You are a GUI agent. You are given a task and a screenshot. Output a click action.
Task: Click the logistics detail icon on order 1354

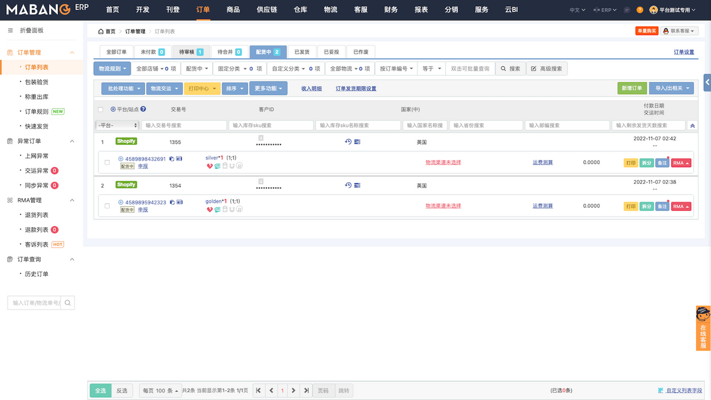[357, 184]
